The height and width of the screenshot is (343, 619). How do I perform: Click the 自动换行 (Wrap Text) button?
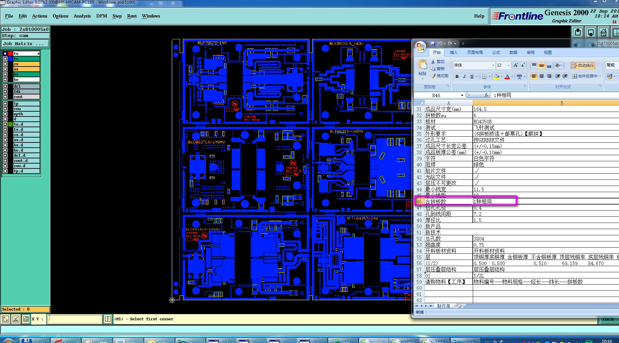coord(583,65)
